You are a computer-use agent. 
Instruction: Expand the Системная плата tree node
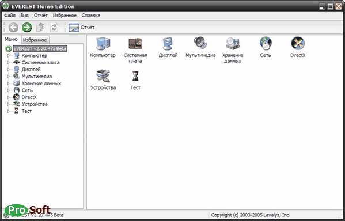[x=9, y=63]
